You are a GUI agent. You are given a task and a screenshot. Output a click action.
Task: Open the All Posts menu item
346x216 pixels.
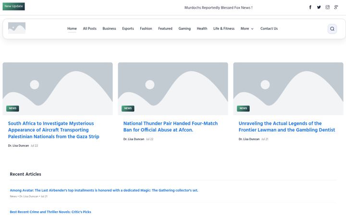click(89, 28)
